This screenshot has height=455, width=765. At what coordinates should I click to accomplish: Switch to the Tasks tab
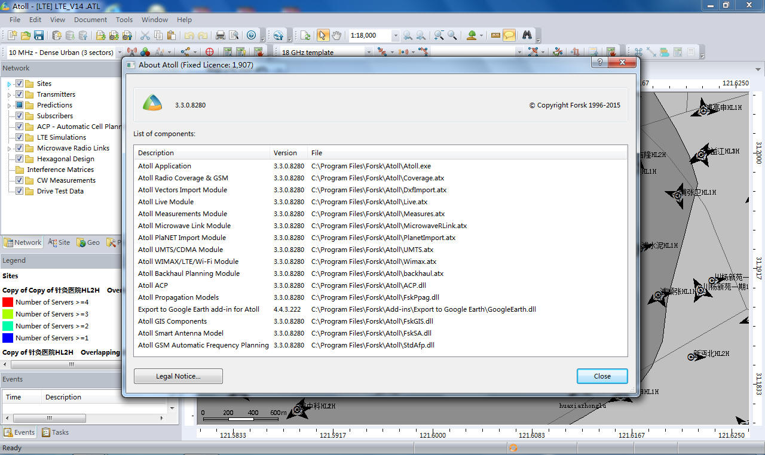pyautogui.click(x=55, y=432)
